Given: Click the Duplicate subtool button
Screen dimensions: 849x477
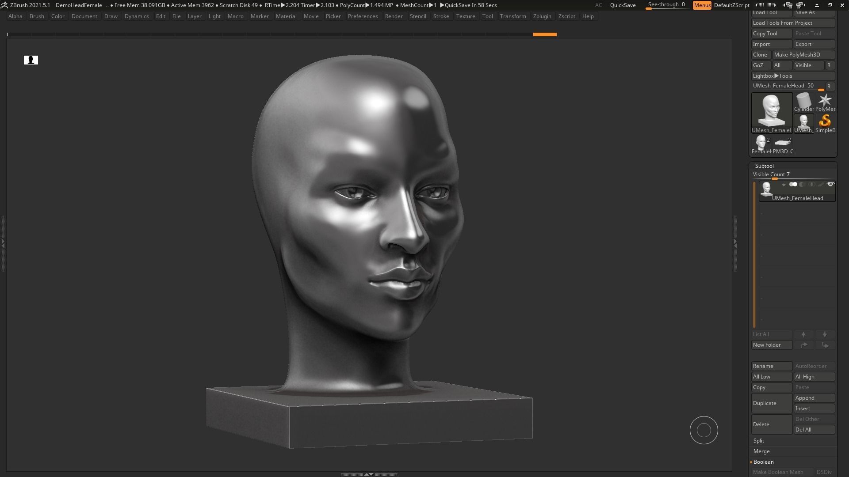Looking at the screenshot, I should click(772, 403).
